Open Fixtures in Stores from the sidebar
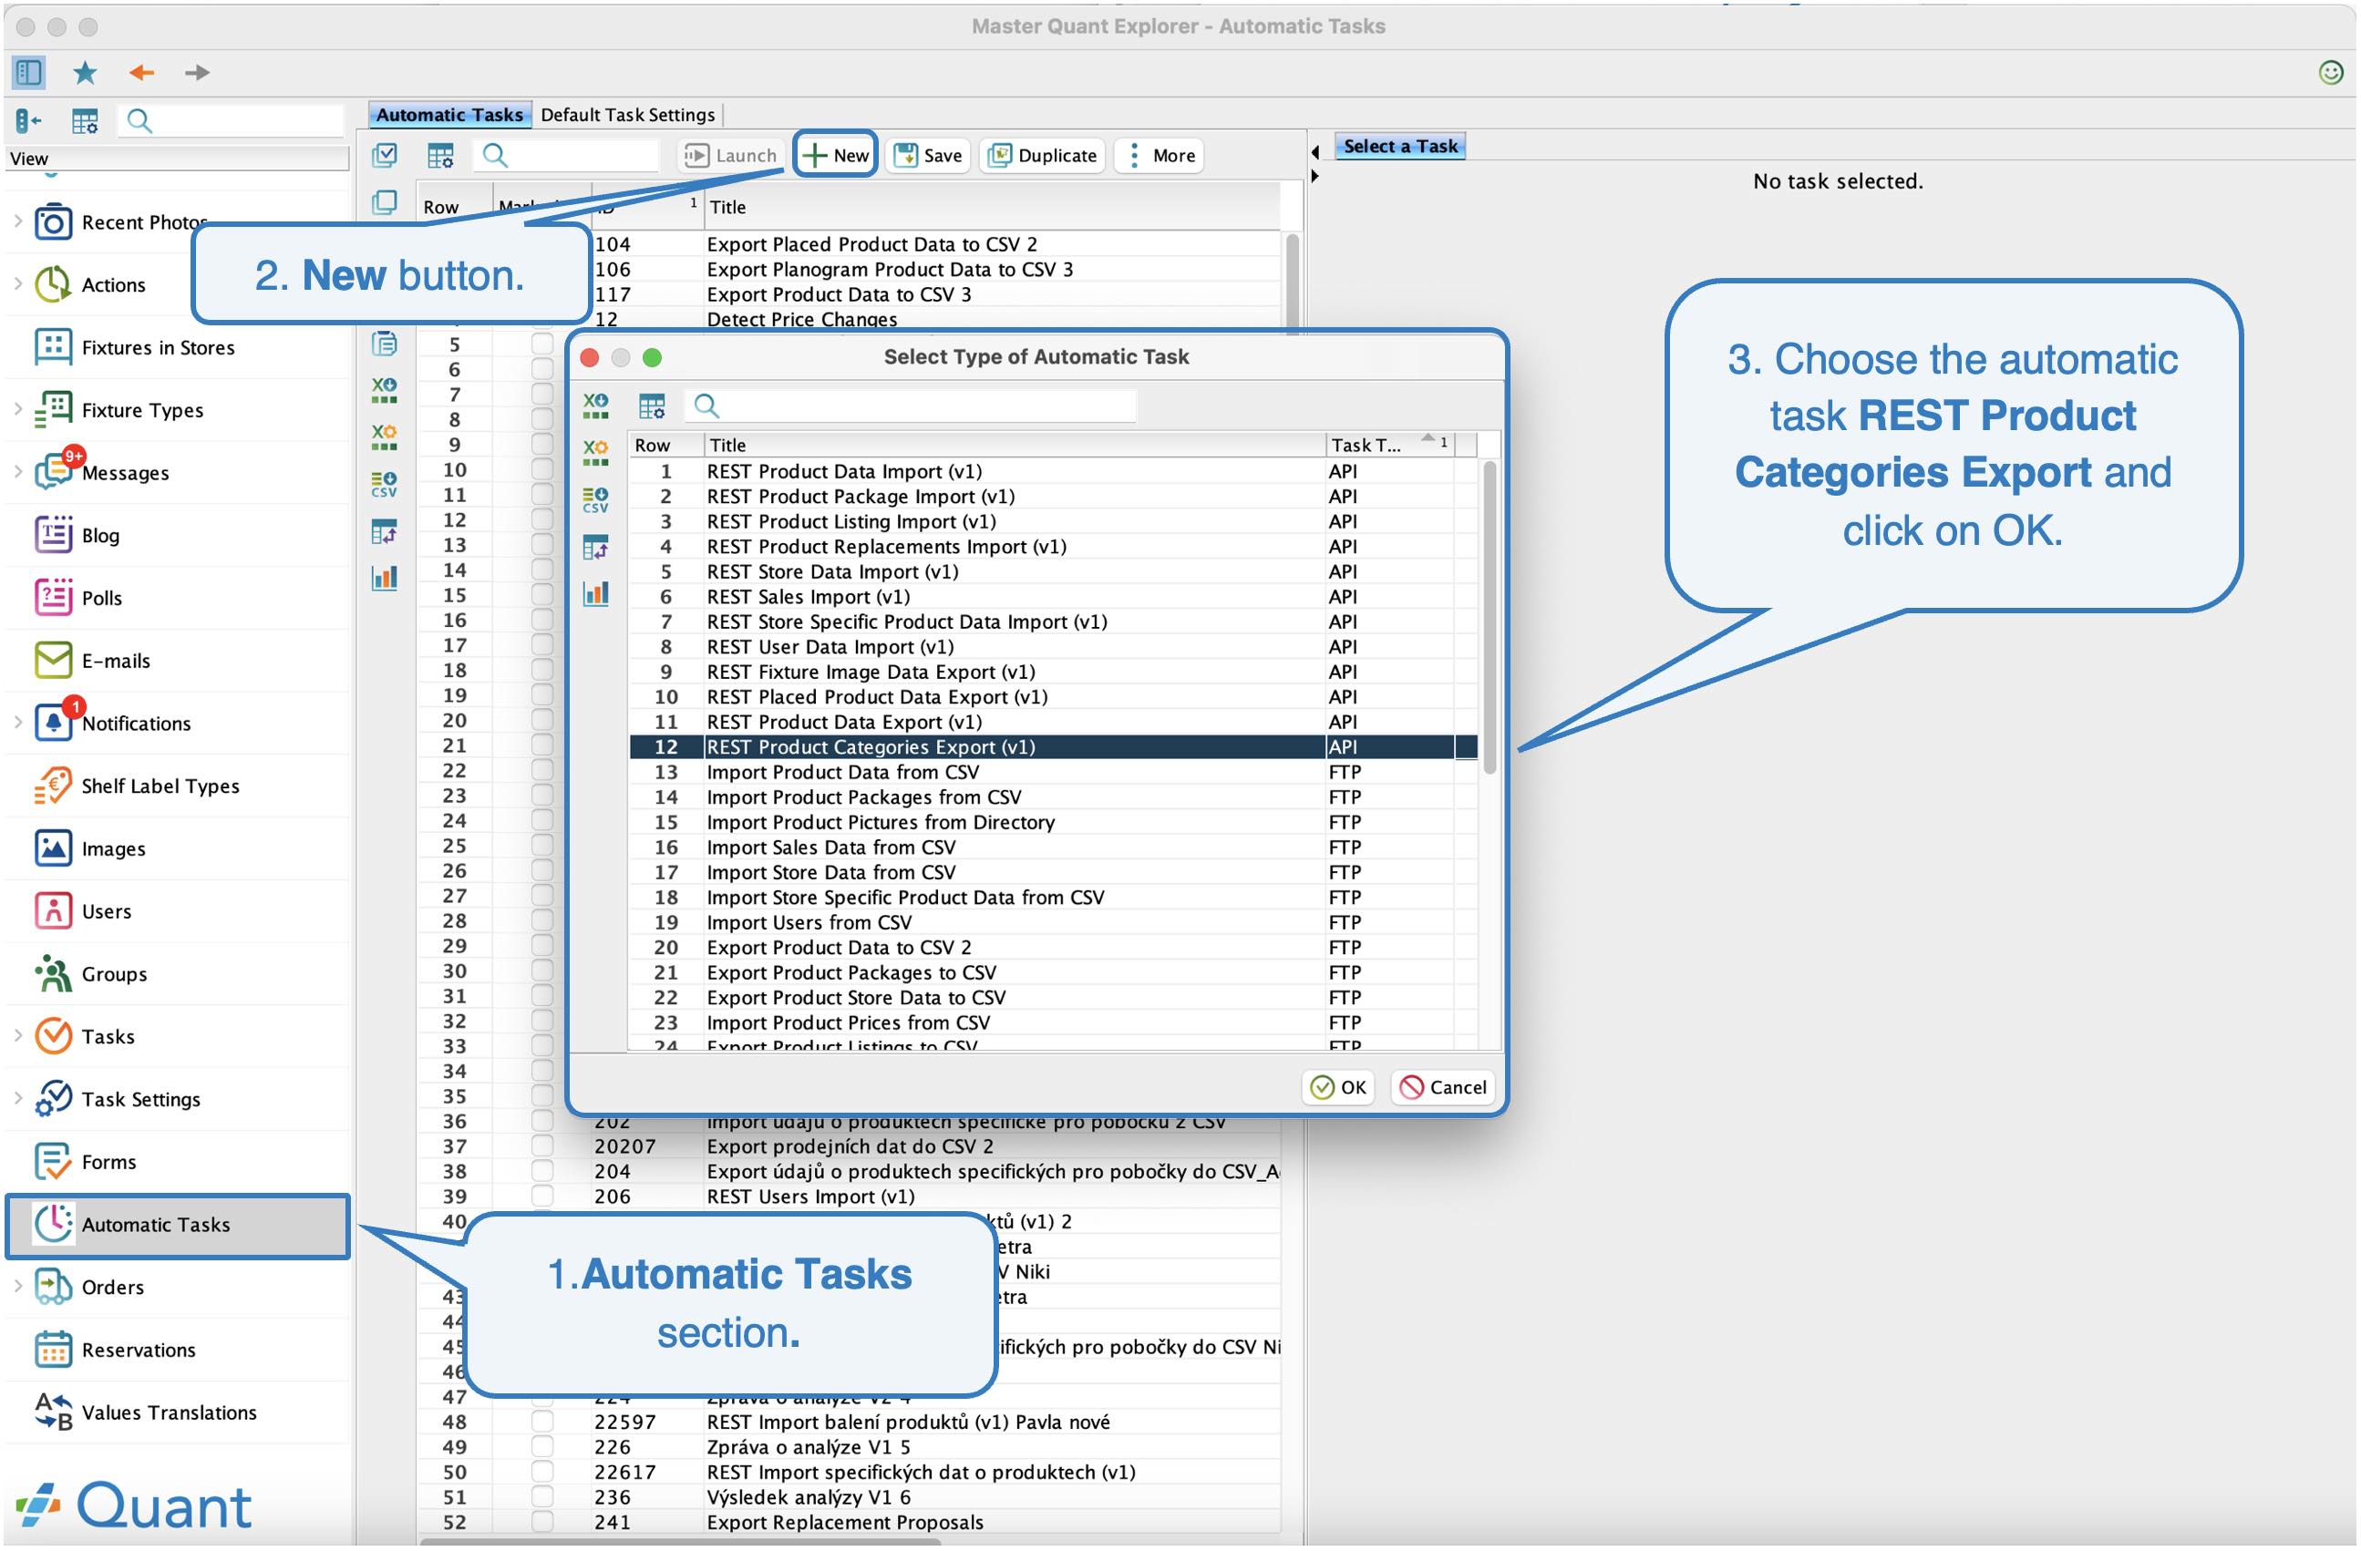 pos(177,348)
